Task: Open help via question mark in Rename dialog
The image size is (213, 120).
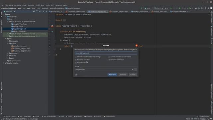Action: point(76,75)
